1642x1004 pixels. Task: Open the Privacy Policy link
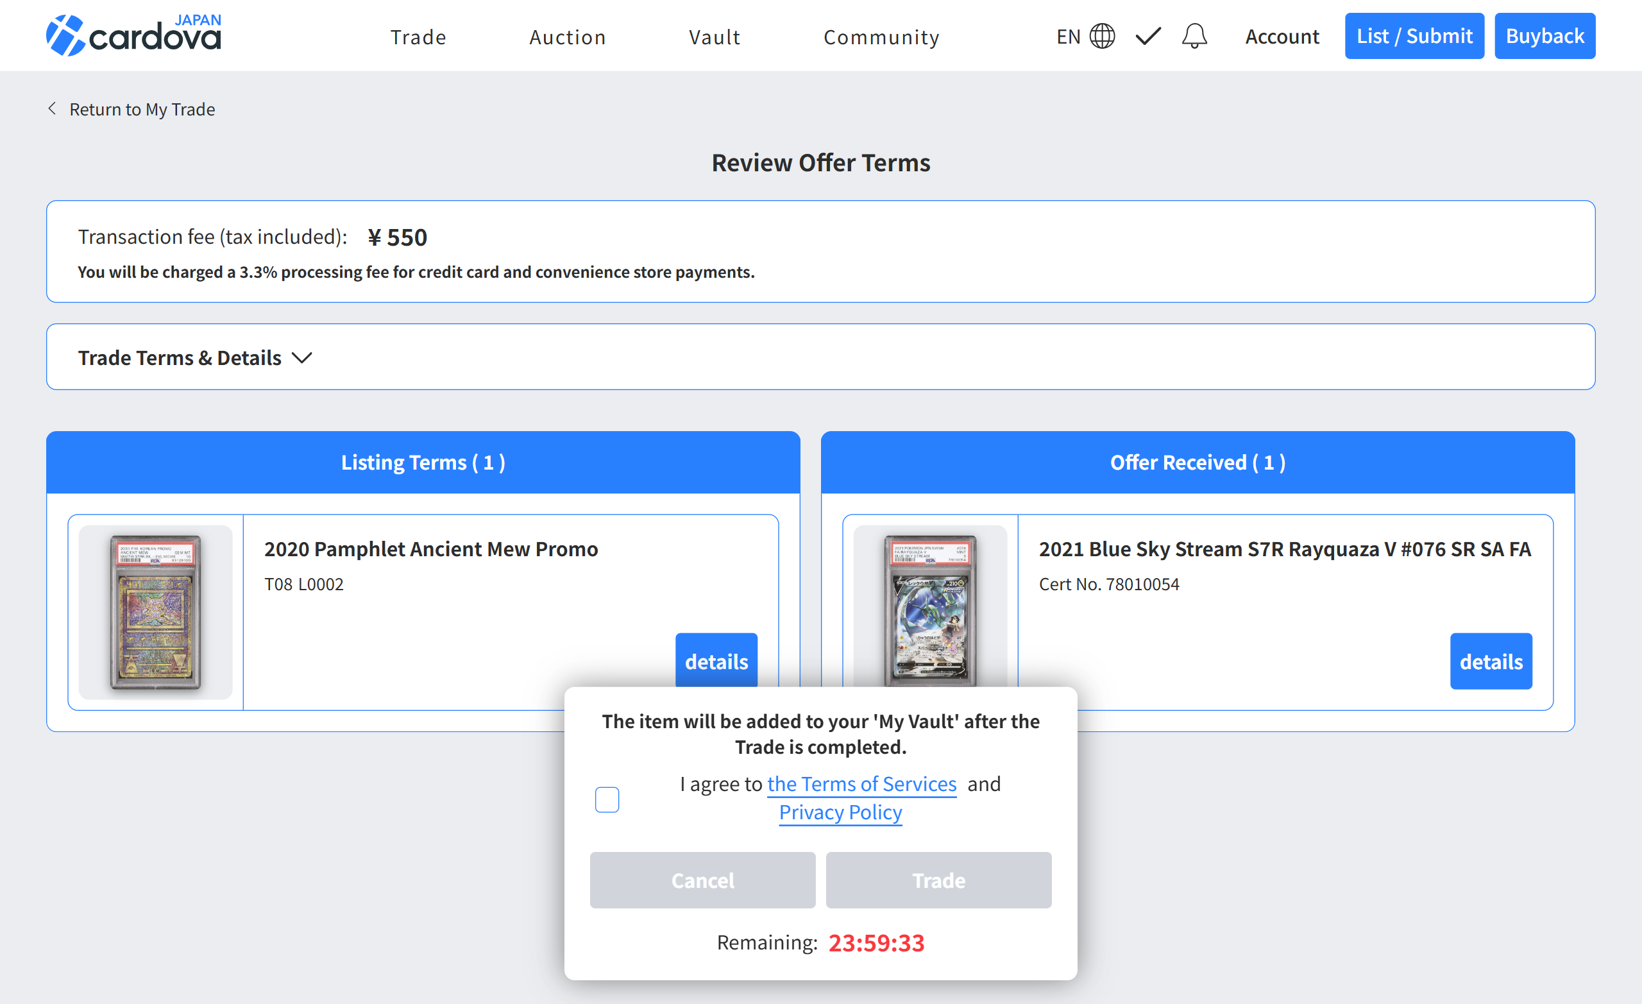pyautogui.click(x=840, y=812)
